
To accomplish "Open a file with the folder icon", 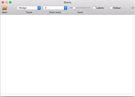I will point(5,8).
